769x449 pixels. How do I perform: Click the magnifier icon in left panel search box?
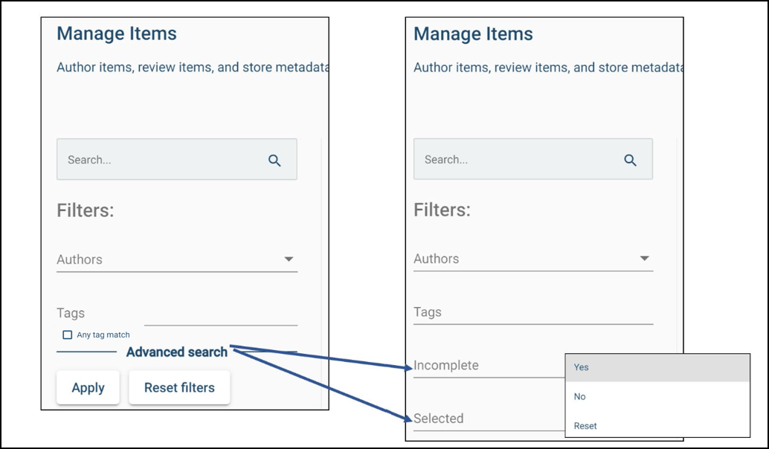274,161
